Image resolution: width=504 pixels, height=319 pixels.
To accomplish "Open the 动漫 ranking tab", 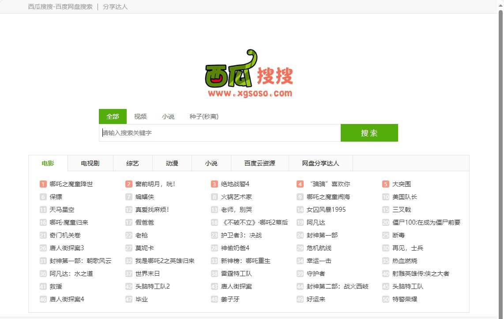I will [x=172, y=163].
